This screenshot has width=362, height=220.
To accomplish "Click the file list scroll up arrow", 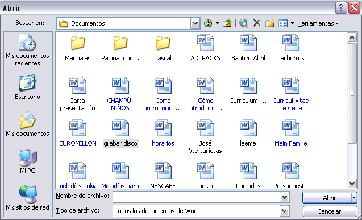I will [x=352, y=37].
